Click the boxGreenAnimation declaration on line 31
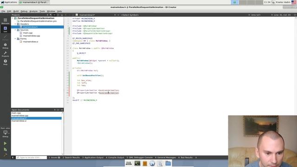297x167 pixels. [109, 93]
